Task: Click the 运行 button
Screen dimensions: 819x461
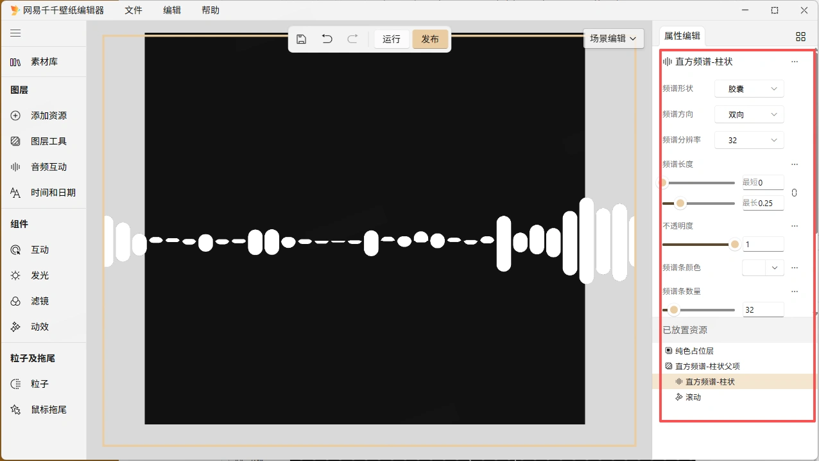Action: click(x=392, y=39)
